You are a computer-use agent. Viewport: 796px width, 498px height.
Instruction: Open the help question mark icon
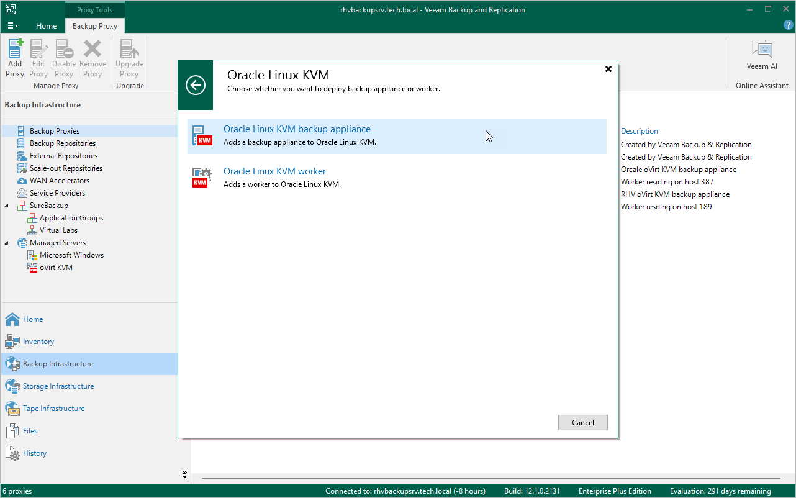(x=787, y=25)
